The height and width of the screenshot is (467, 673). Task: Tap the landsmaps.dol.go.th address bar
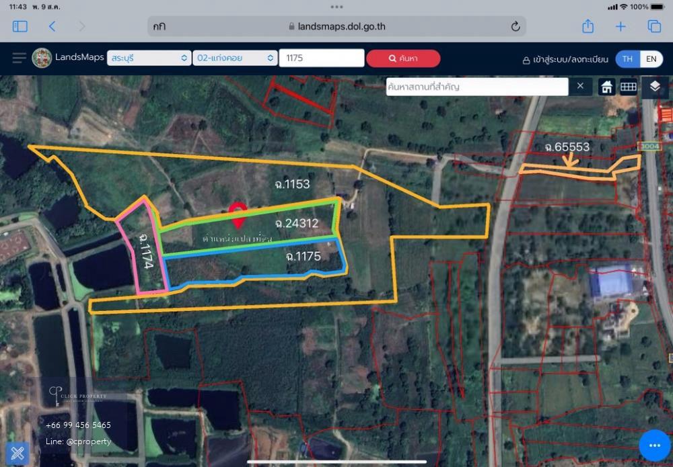tap(337, 27)
